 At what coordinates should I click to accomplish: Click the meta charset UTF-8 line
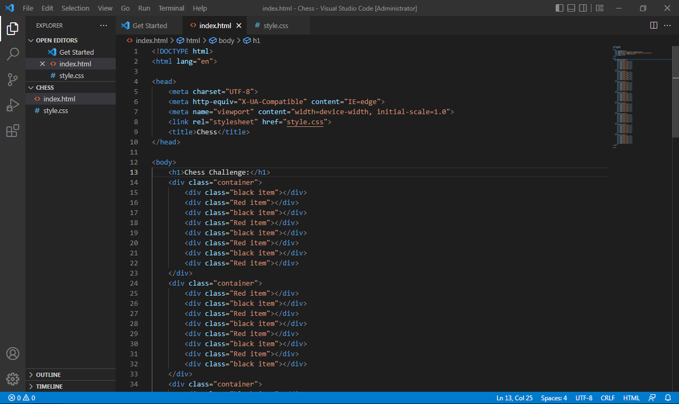point(213,92)
